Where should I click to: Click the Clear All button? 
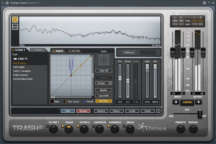104,71
